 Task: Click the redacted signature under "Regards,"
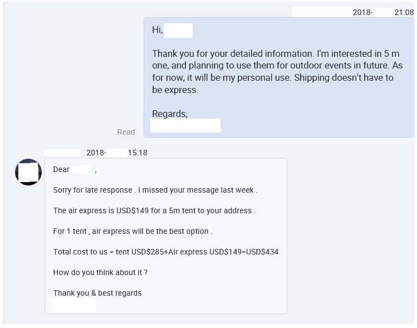[x=185, y=126]
